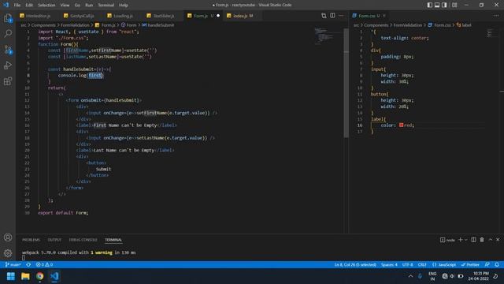Open the Selection menu

tap(46, 6)
